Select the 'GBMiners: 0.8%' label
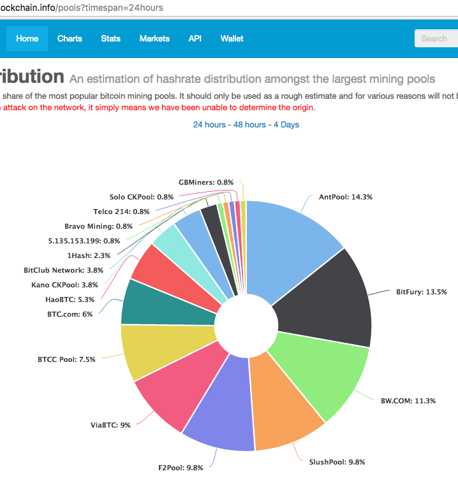Image resolution: width=458 pixels, height=483 pixels. pyautogui.click(x=206, y=182)
